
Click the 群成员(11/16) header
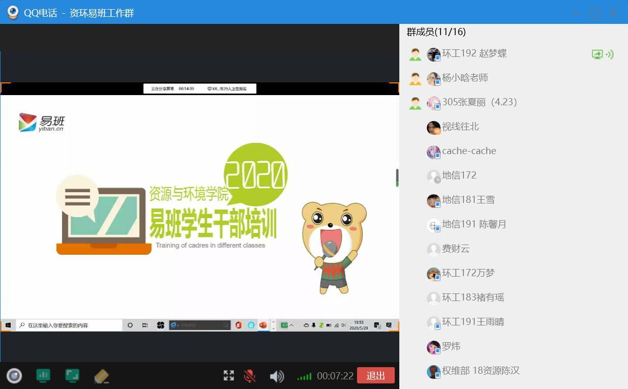pos(436,32)
